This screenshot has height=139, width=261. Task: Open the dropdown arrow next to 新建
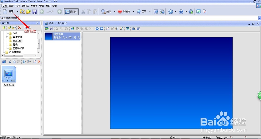click(x=17, y=12)
